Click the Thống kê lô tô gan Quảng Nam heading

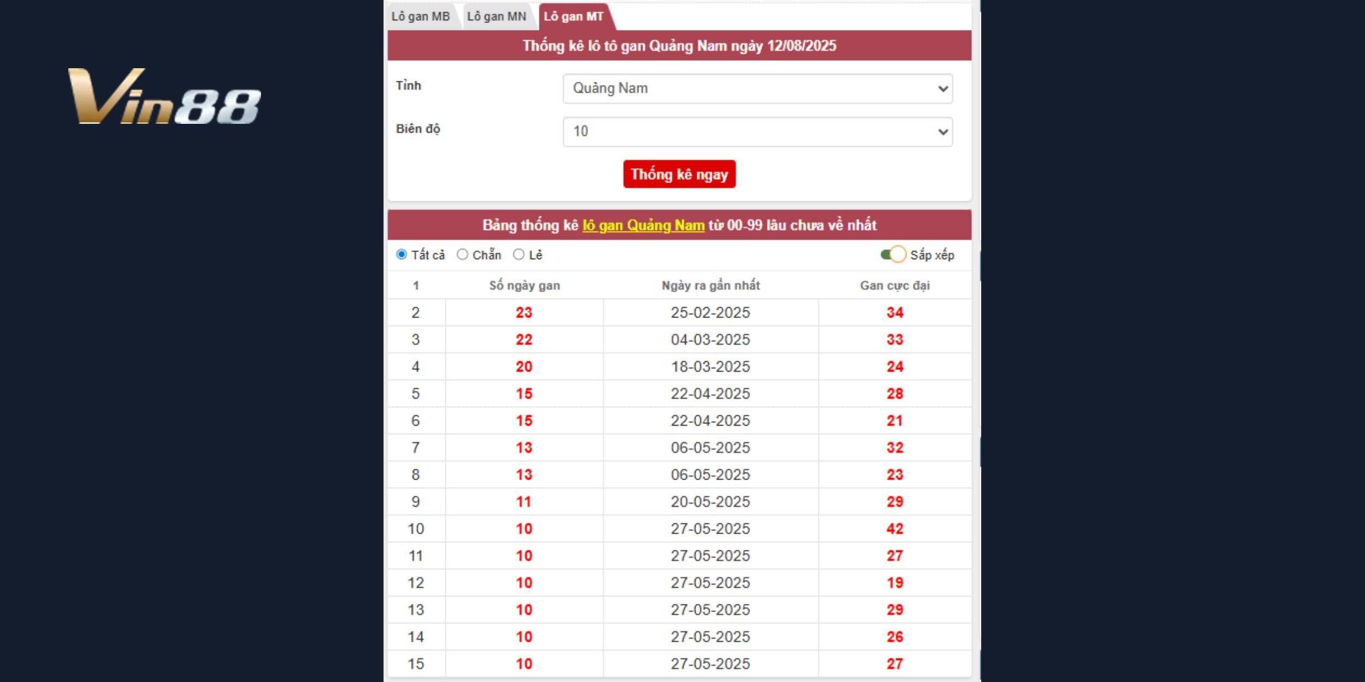(679, 46)
